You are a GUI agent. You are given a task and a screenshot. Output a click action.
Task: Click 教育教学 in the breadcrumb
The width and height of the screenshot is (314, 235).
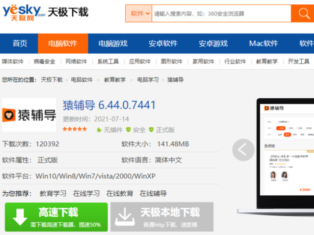115,80
